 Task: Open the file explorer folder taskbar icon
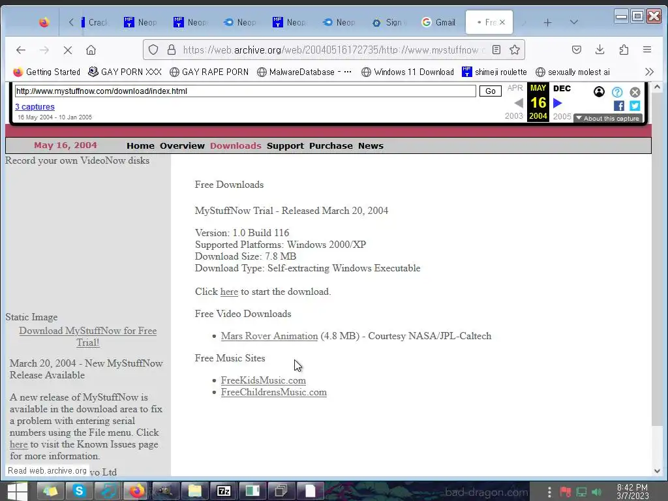pos(194,491)
